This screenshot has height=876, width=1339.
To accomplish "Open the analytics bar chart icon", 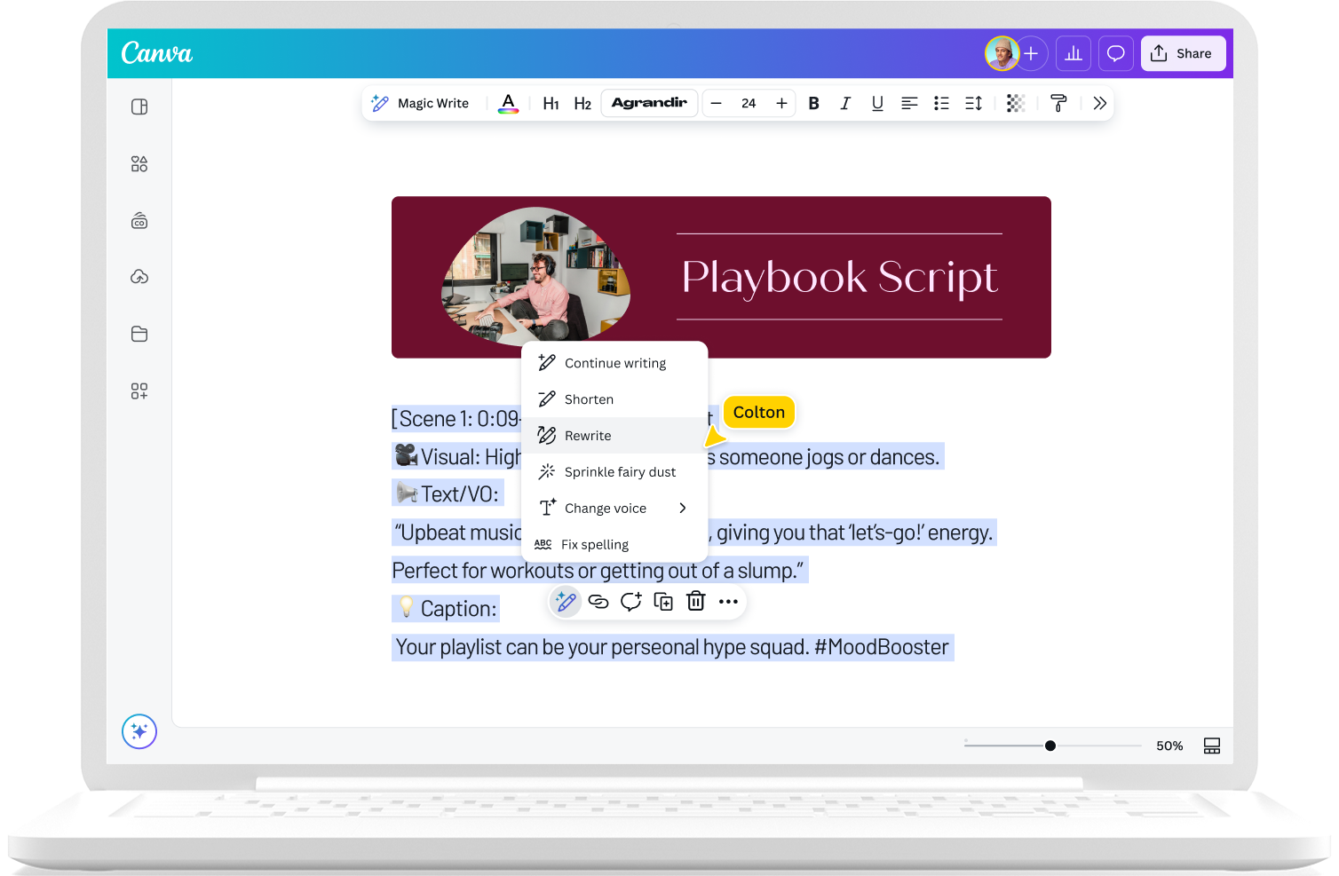I will [1074, 53].
